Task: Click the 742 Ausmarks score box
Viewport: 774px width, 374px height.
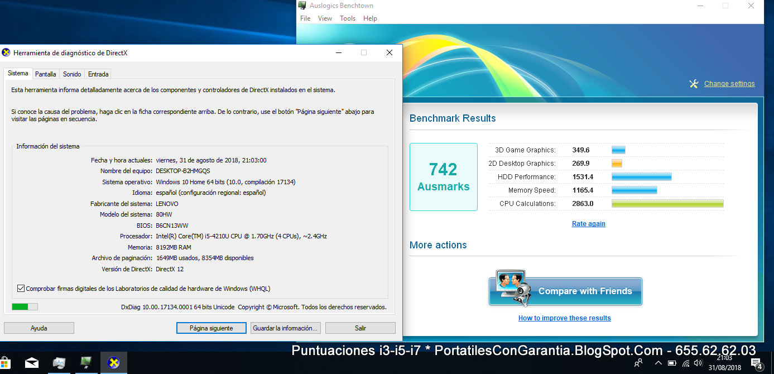Action: (x=444, y=177)
